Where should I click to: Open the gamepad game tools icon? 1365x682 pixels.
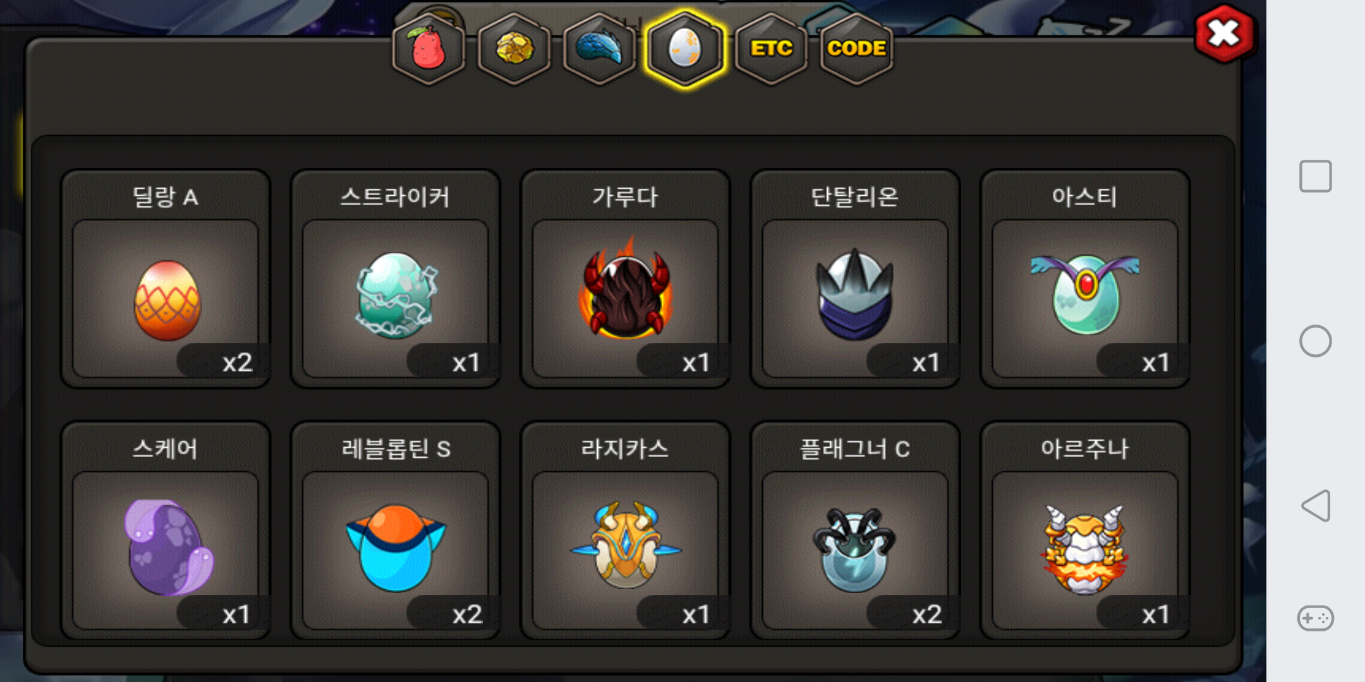(1316, 618)
